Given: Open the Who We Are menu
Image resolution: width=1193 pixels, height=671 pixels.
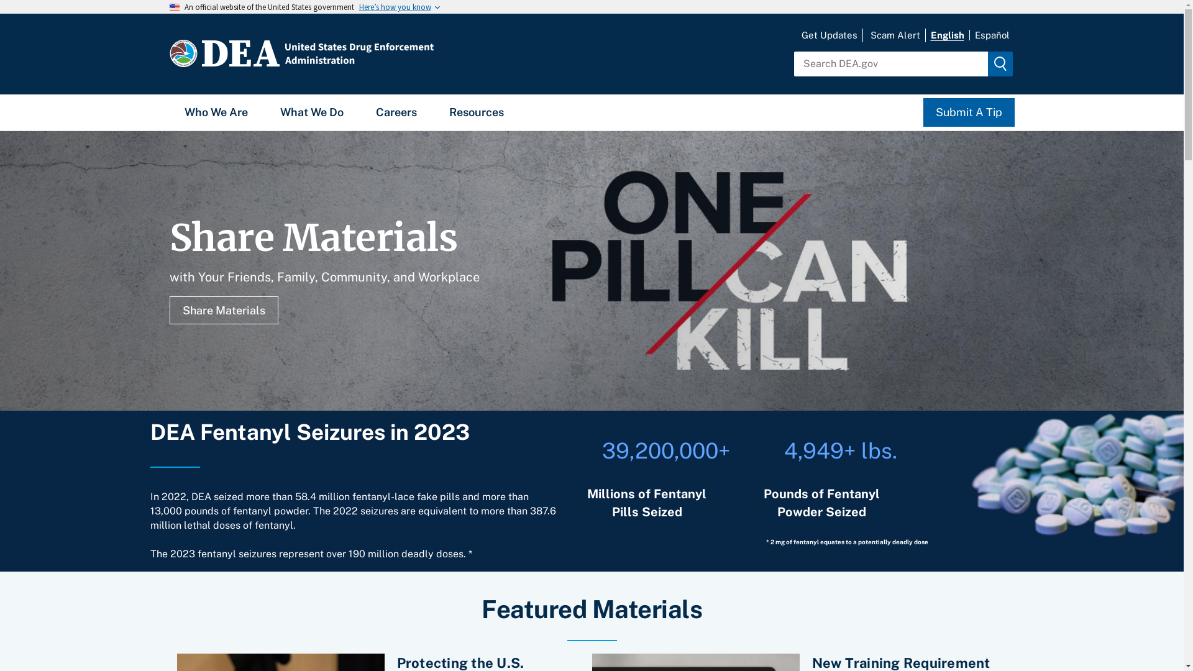Looking at the screenshot, I should [216, 112].
